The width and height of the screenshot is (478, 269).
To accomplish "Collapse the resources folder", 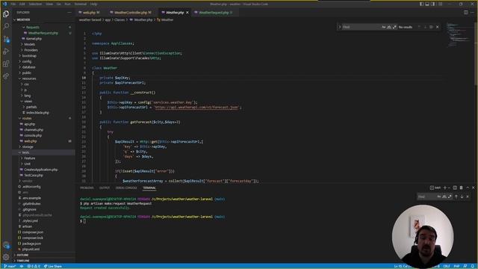I will pyautogui.click(x=44, y=78).
